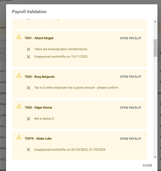Dismiss the missing basic clocked hours error
161x171 pixels.
point(29,49)
